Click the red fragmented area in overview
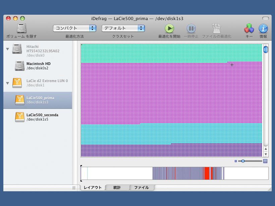Image resolution: width=275 pixels, height=206 pixels. (207, 173)
